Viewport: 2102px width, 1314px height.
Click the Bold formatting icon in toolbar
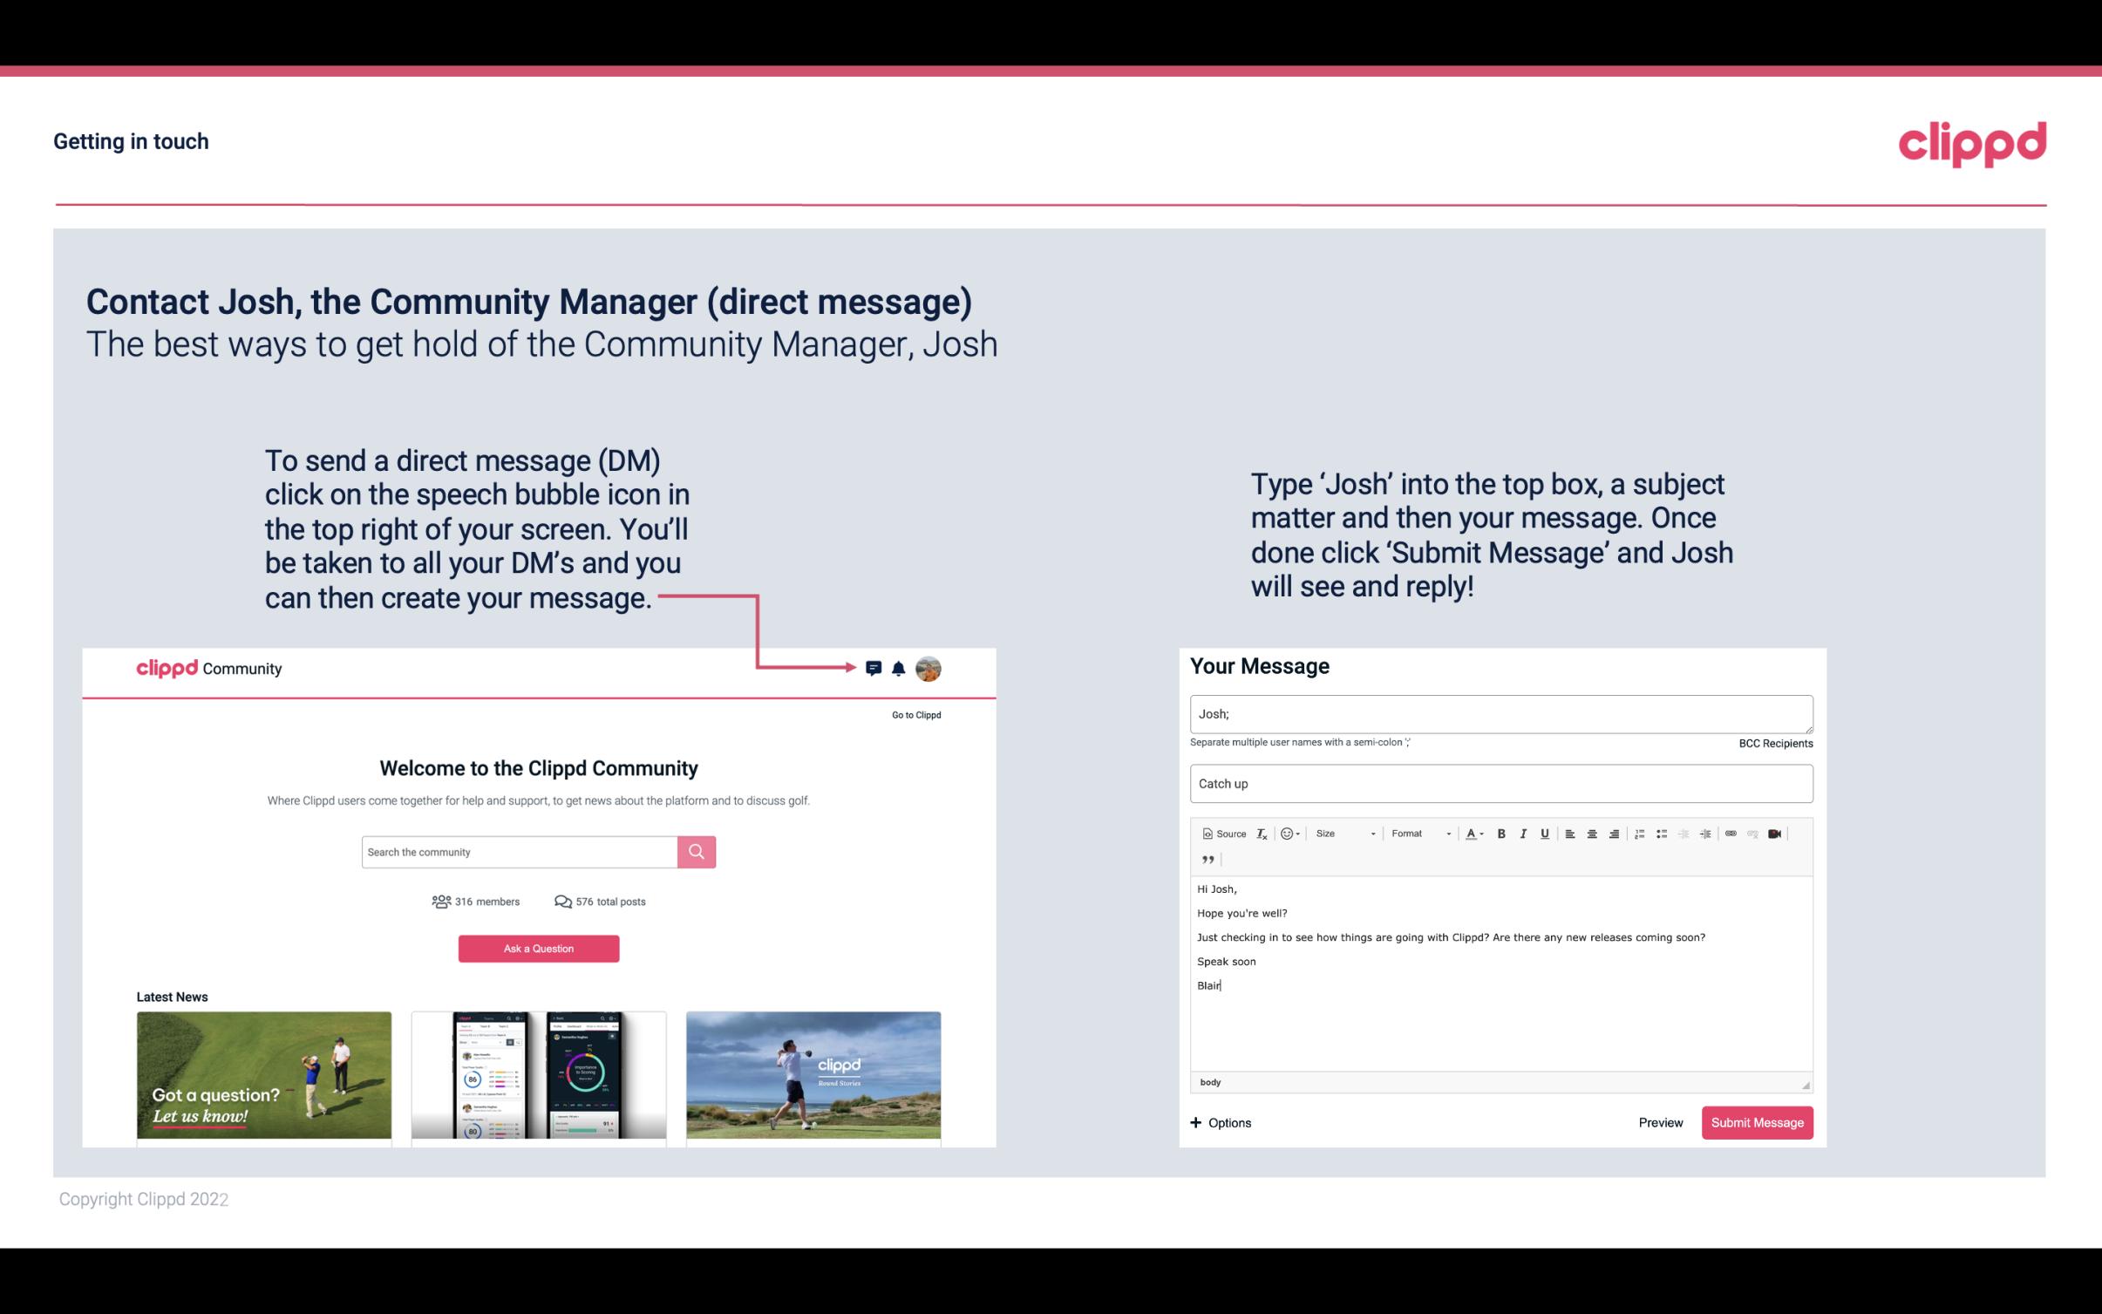(1501, 833)
